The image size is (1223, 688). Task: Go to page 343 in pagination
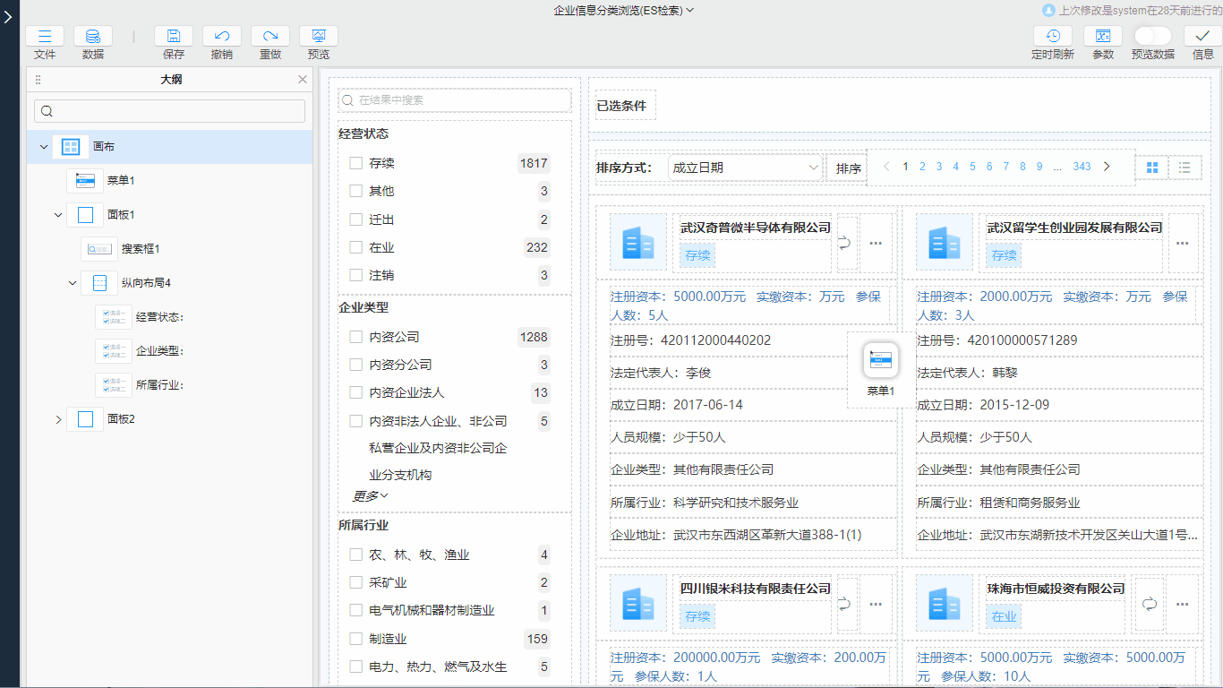pyautogui.click(x=1082, y=167)
